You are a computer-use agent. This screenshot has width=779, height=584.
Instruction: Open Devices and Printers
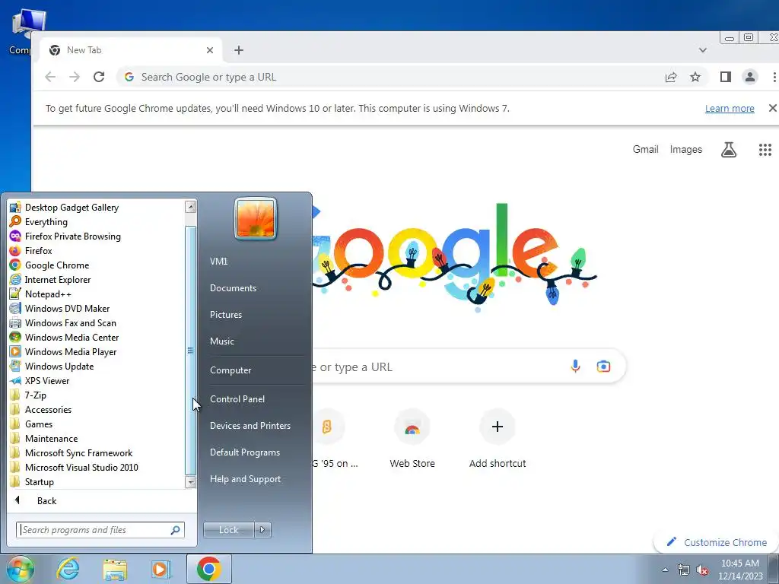[250, 426]
